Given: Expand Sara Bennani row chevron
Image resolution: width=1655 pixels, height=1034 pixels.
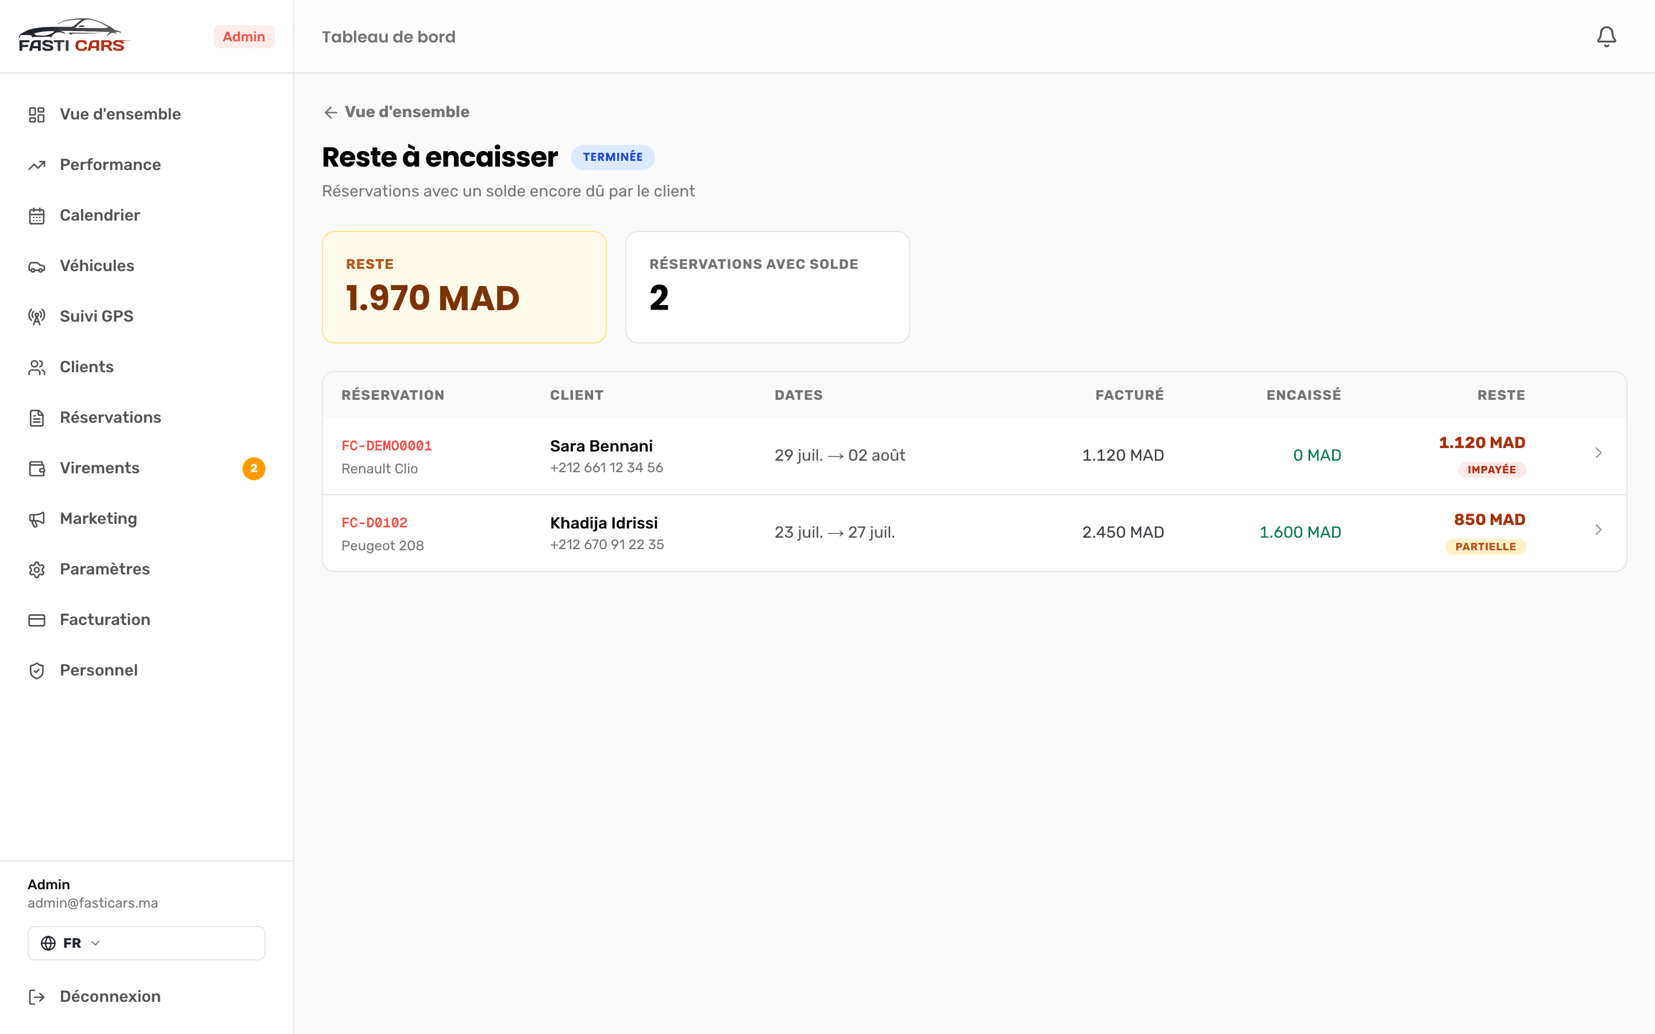Looking at the screenshot, I should coord(1598,453).
